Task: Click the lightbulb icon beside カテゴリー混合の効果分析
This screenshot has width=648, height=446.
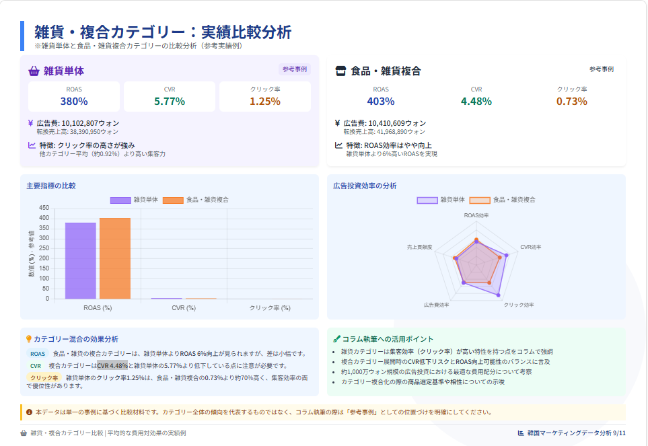Action: (x=29, y=339)
